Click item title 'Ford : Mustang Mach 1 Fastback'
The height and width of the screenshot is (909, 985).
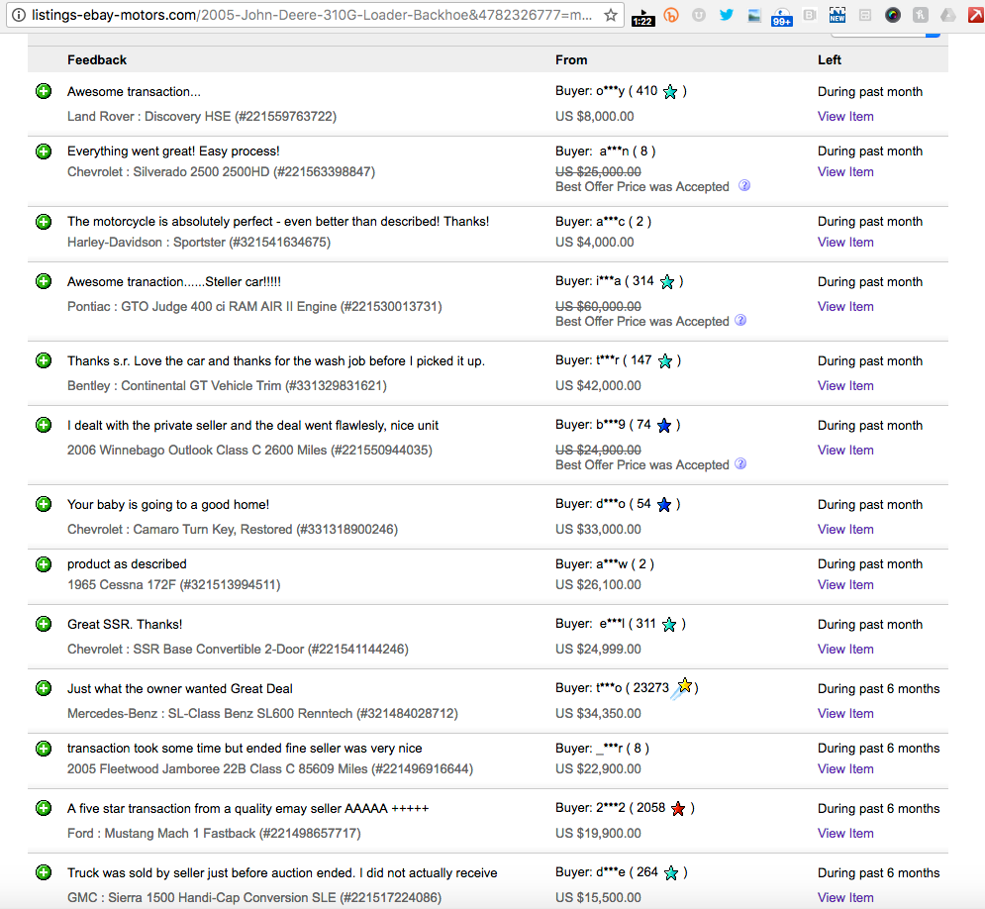coord(161,833)
